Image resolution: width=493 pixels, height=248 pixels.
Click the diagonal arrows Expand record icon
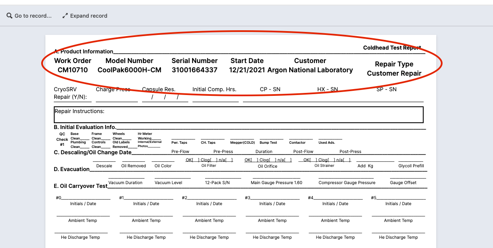pos(65,16)
